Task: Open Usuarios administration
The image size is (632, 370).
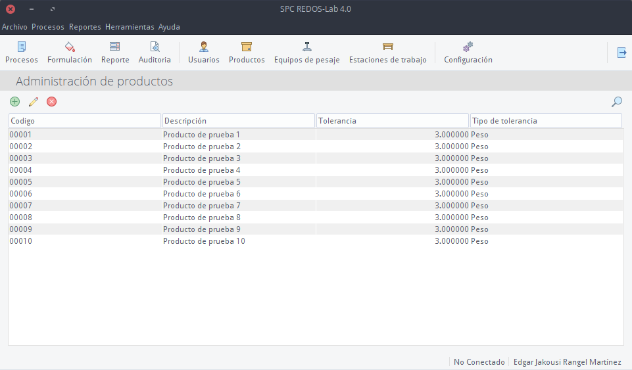Action: click(204, 53)
